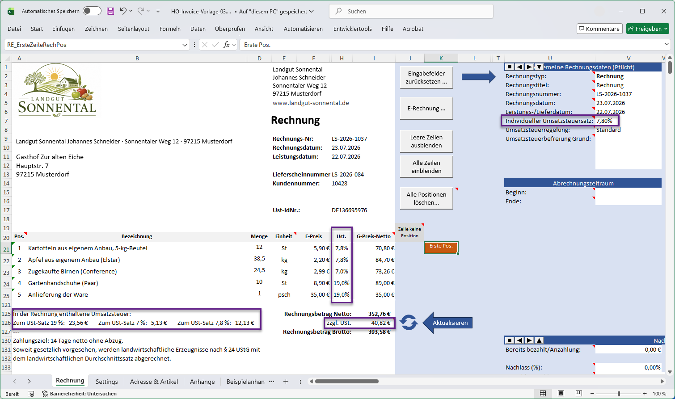Open the Freigeben button dropdown
Viewport: 675px width, 399px height.
[x=666, y=29]
